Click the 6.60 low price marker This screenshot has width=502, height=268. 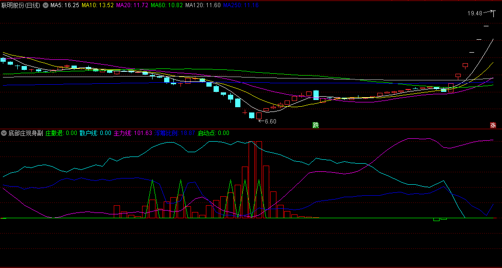[271, 122]
